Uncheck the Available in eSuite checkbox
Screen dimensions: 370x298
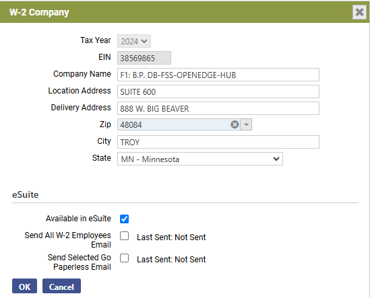click(x=124, y=219)
